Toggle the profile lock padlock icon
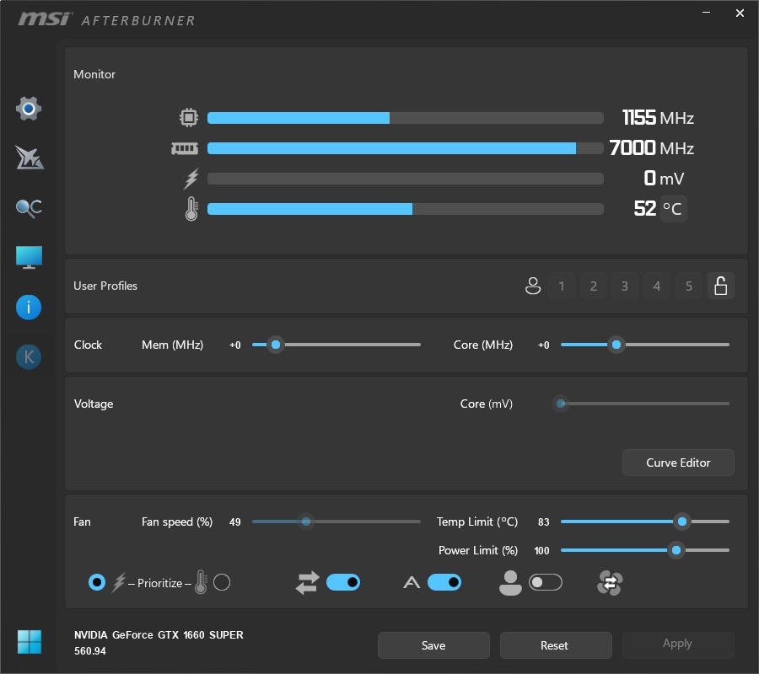Viewport: 759px width, 674px height. [x=721, y=286]
